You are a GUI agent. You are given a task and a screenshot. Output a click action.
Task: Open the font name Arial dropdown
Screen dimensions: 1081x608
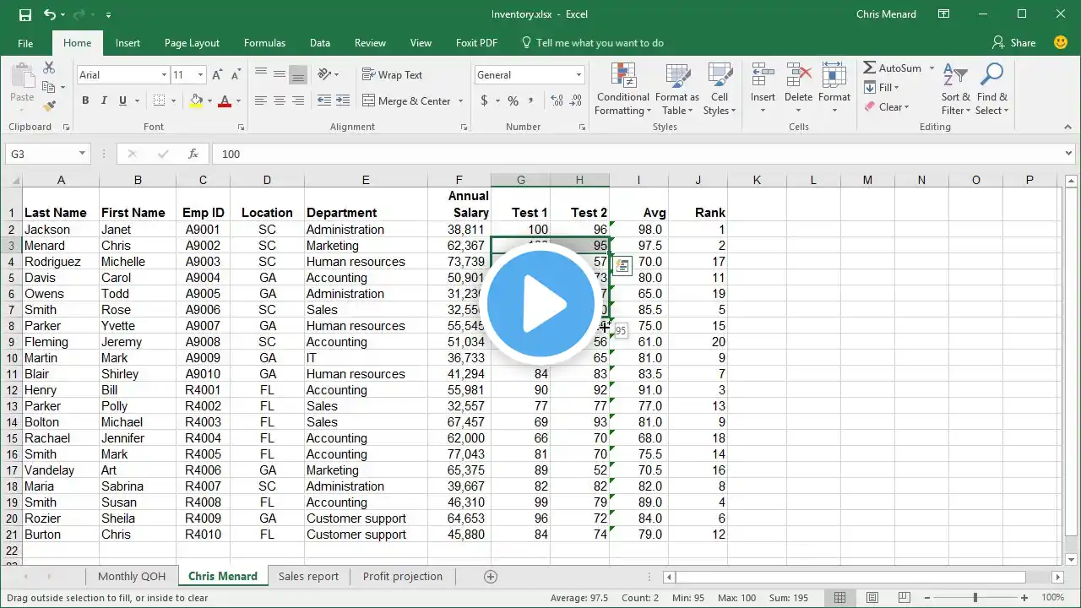click(x=164, y=75)
